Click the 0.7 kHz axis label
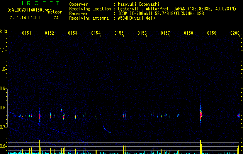The image size is (243, 154). coord(3,127)
